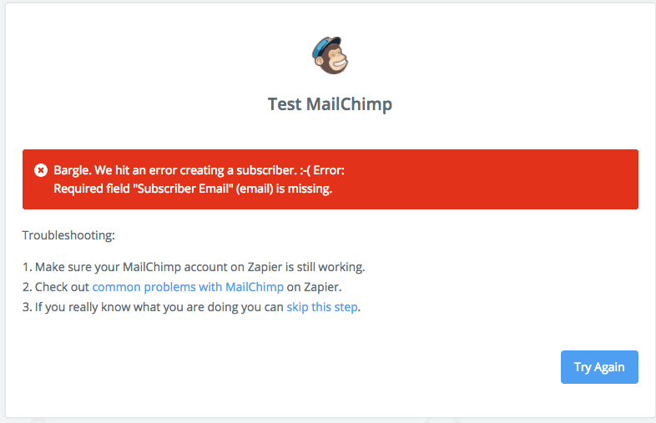The width and height of the screenshot is (656, 423).
Task: Click the Troubleshooting label
Action: click(x=68, y=235)
